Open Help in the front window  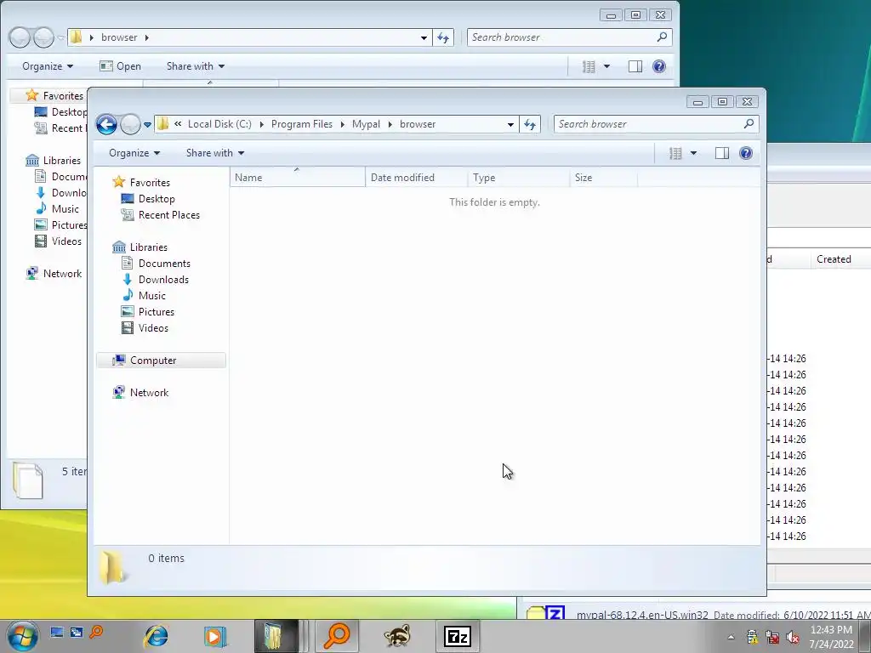pyautogui.click(x=746, y=153)
